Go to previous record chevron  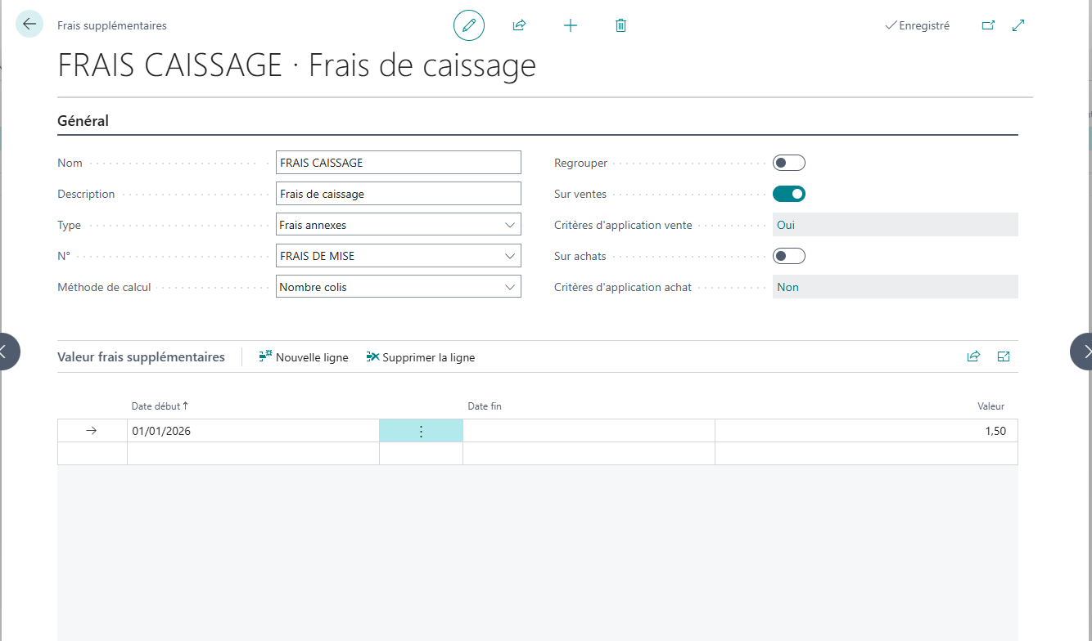click(8, 352)
